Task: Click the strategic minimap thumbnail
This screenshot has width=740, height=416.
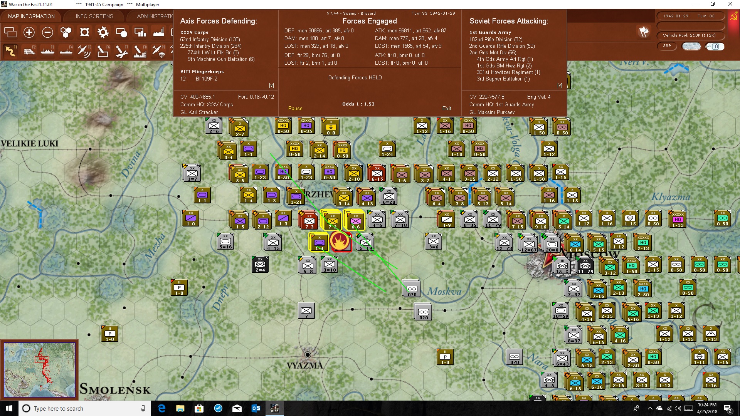Action: point(39,370)
